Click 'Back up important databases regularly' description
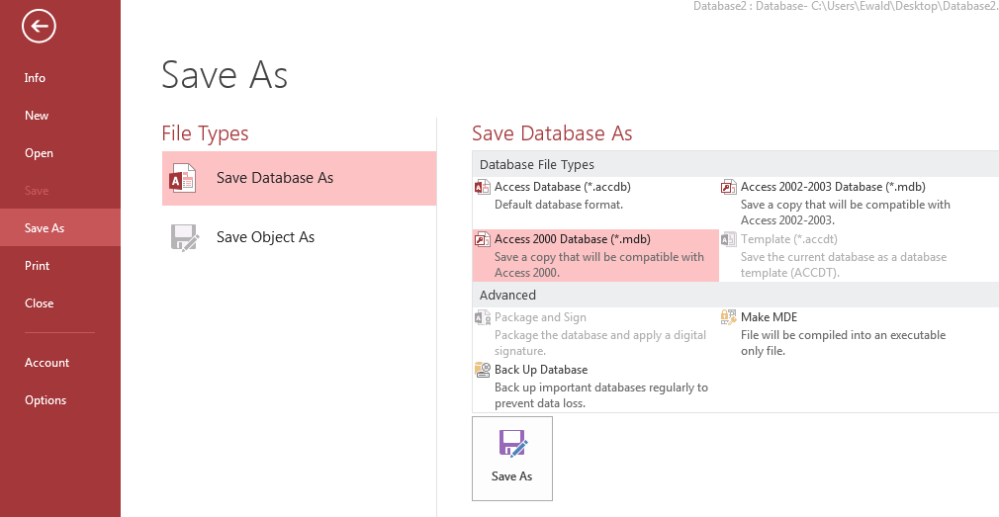The image size is (999, 517). coord(601,395)
